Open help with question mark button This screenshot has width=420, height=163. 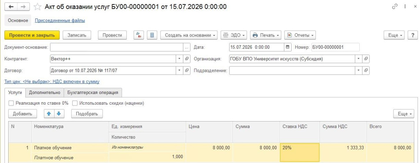pos(413,35)
